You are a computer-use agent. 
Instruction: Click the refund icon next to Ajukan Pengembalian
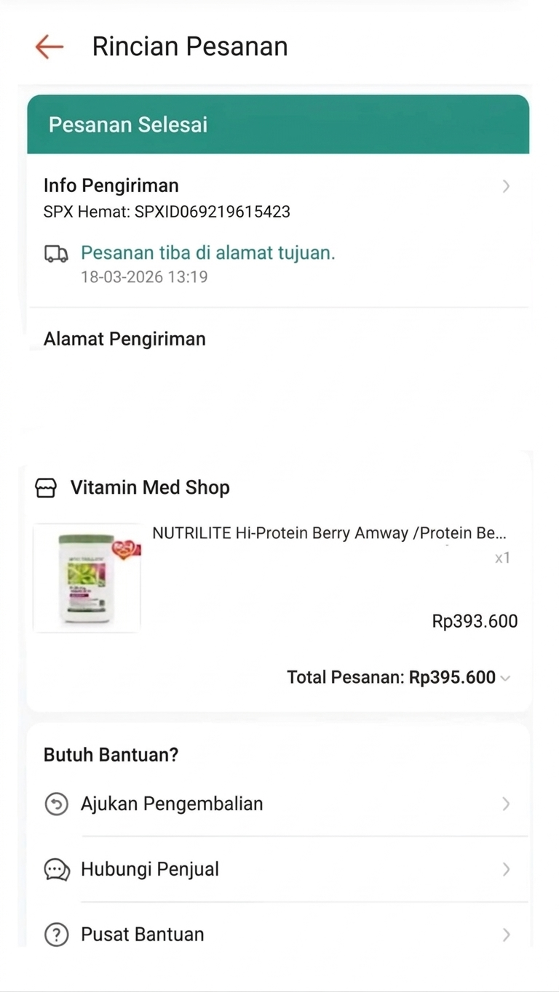coord(56,804)
